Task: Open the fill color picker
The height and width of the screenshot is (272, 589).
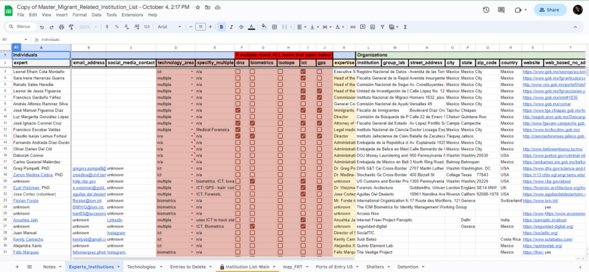Action: coord(264,27)
